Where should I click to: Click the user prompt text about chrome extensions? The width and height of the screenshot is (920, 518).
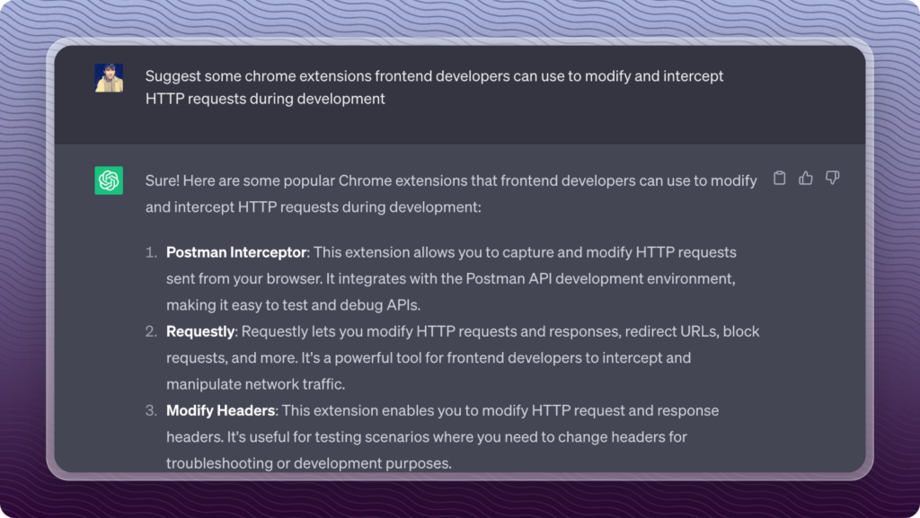[x=434, y=87]
